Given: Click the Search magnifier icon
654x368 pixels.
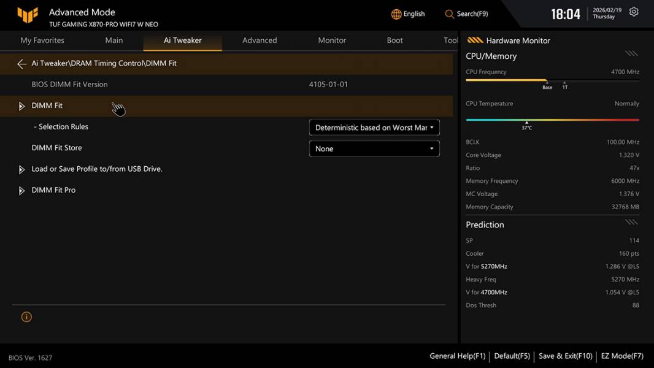Looking at the screenshot, I should 450,14.
